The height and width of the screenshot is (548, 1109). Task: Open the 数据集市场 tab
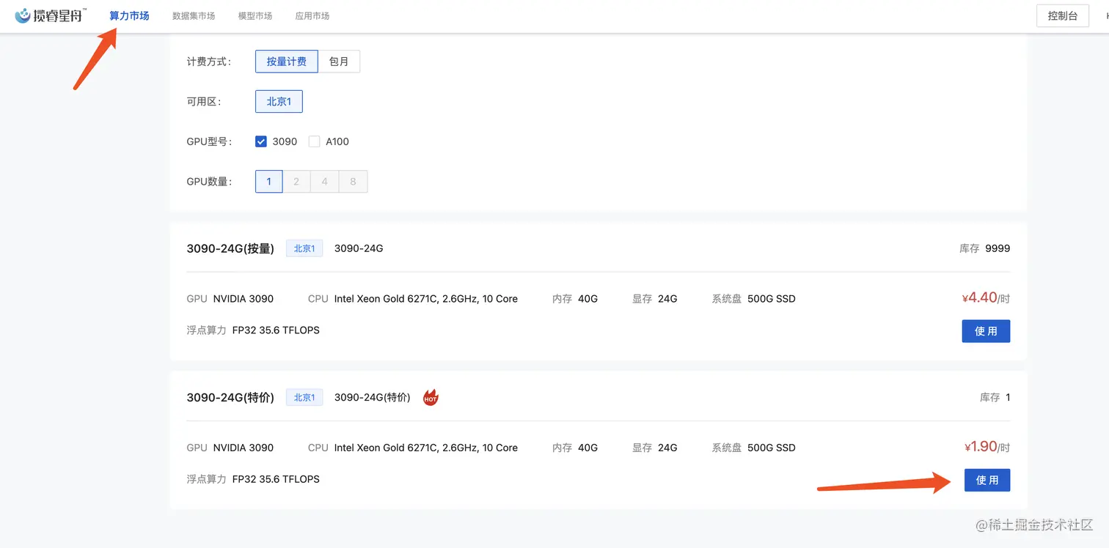(194, 15)
